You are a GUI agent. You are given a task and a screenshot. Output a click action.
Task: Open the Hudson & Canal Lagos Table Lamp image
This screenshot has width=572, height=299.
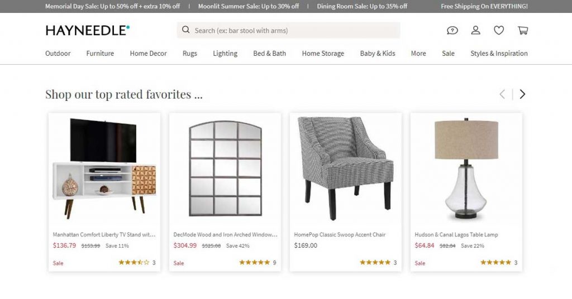[466, 167]
